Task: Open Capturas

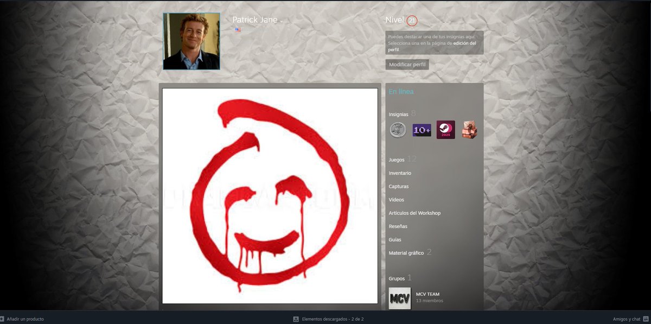Action: [399, 186]
